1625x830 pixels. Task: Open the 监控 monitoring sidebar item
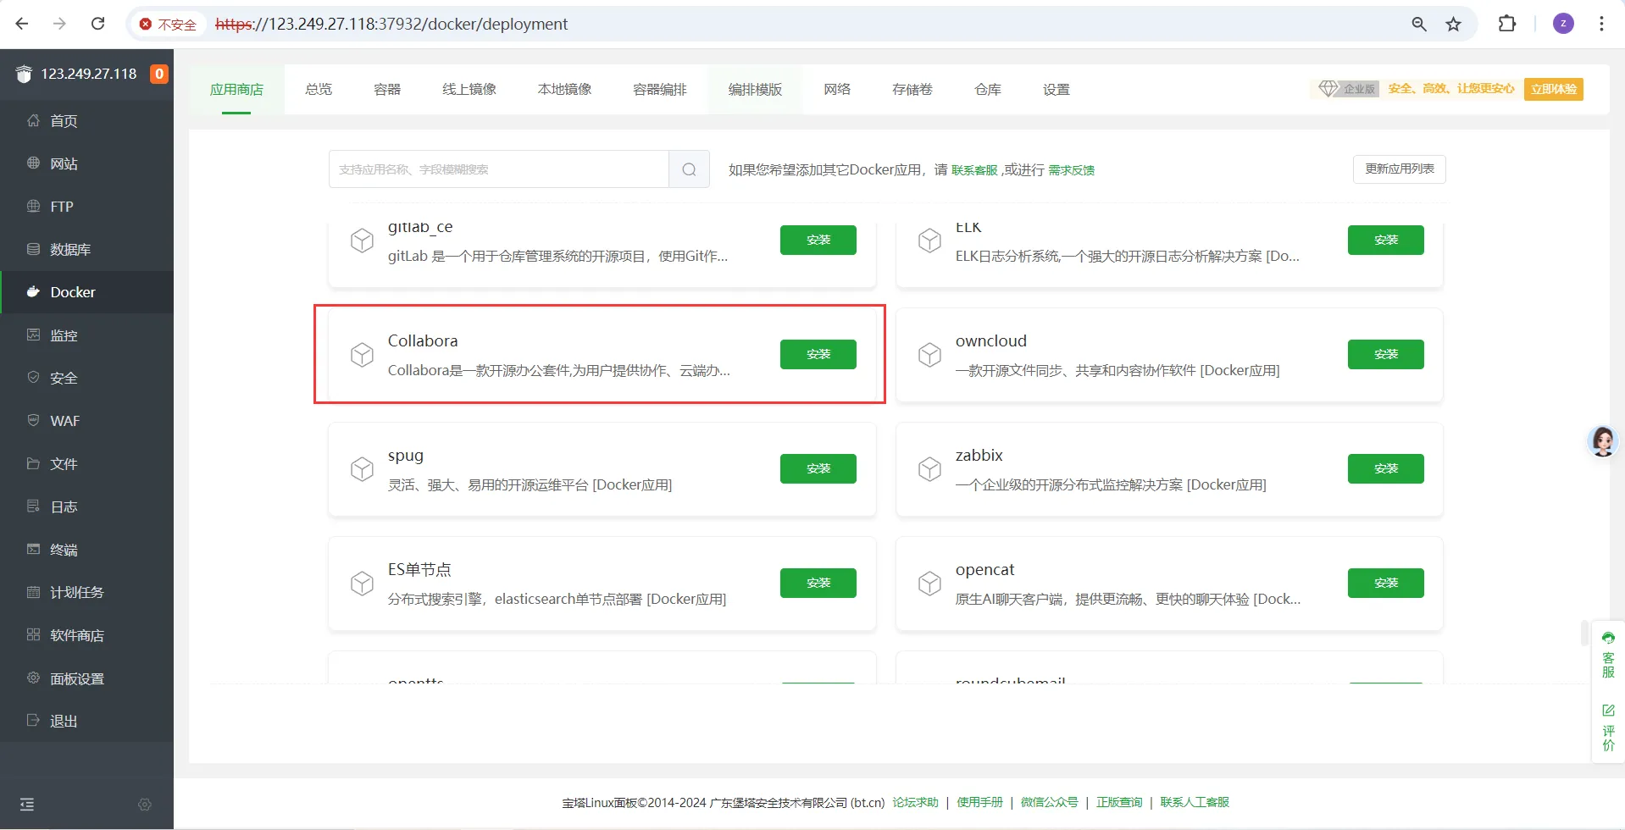pos(86,335)
